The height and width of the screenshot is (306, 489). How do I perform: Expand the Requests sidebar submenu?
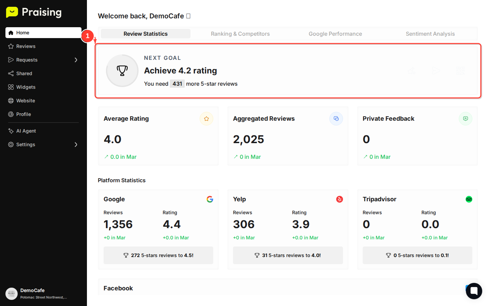pos(76,60)
